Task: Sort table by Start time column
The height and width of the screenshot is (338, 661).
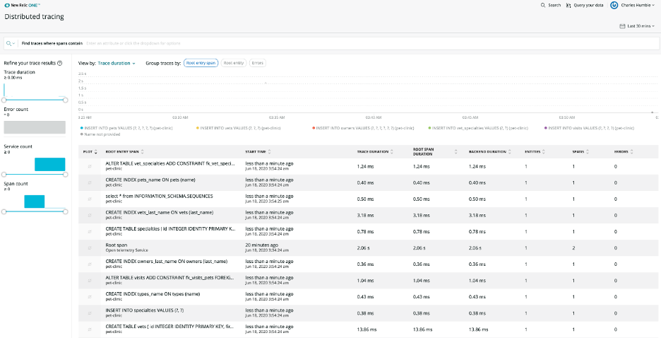Action: point(258,152)
